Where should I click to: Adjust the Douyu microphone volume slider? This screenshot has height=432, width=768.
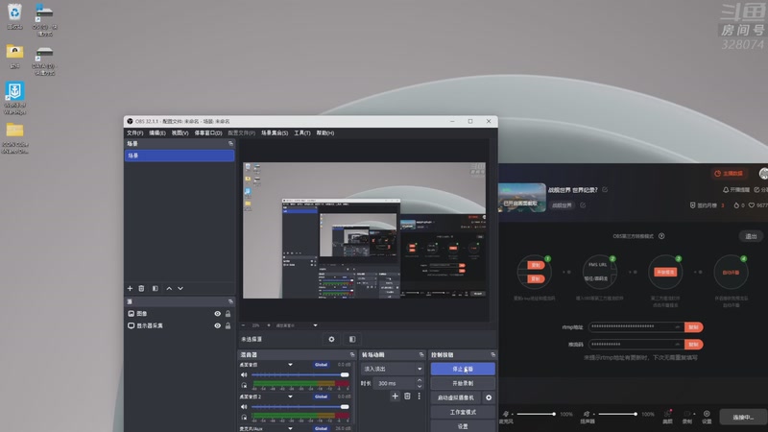pos(536,415)
